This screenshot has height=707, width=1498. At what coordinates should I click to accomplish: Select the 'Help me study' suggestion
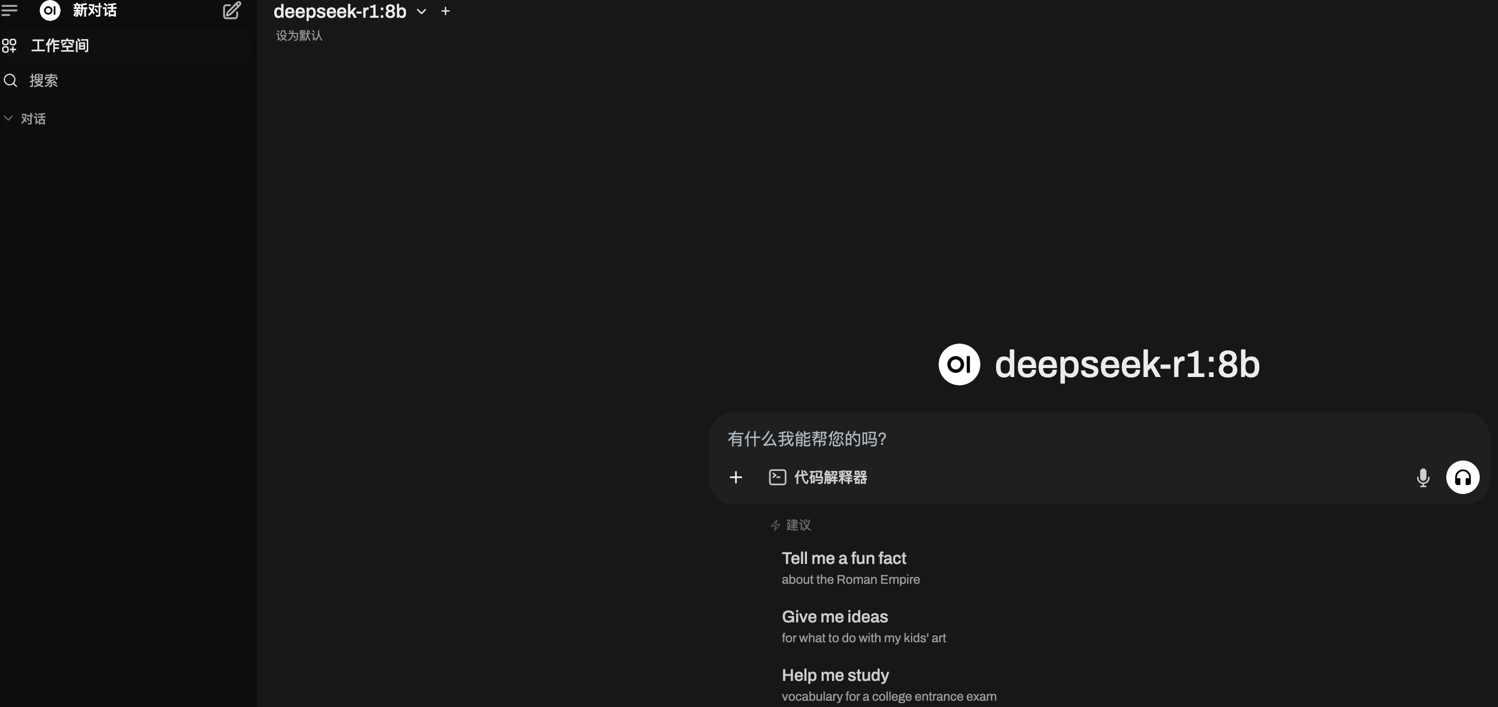click(835, 675)
